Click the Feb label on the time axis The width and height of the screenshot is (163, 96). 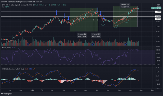(x=42, y=90)
